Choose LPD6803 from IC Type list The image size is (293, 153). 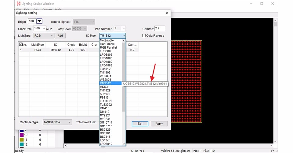tap(110, 51)
